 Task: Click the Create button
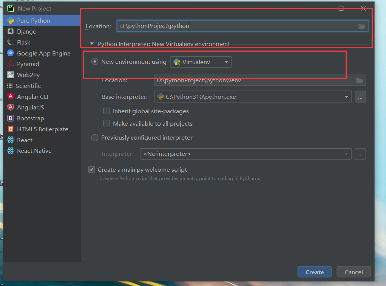pos(314,272)
